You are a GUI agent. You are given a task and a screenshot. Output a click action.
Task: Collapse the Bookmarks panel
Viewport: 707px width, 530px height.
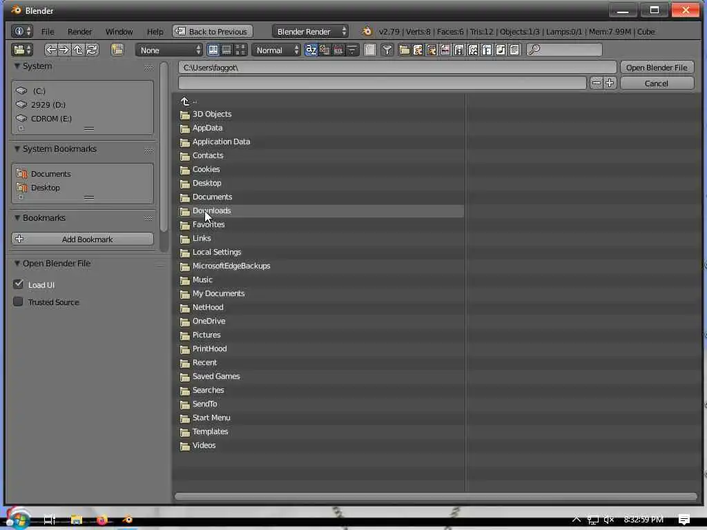coord(17,217)
